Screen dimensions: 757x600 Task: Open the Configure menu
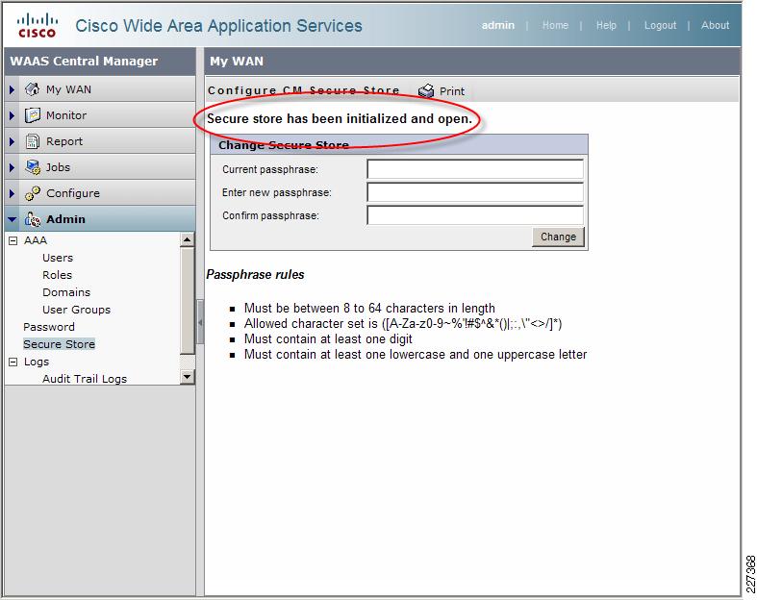click(73, 193)
